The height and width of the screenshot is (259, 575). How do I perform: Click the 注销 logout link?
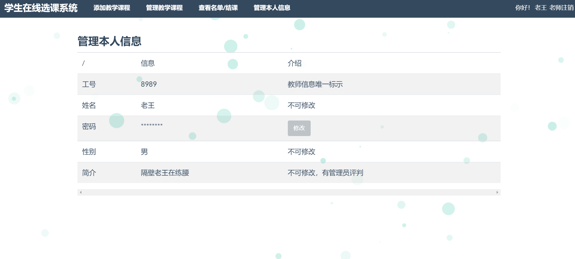click(x=568, y=8)
